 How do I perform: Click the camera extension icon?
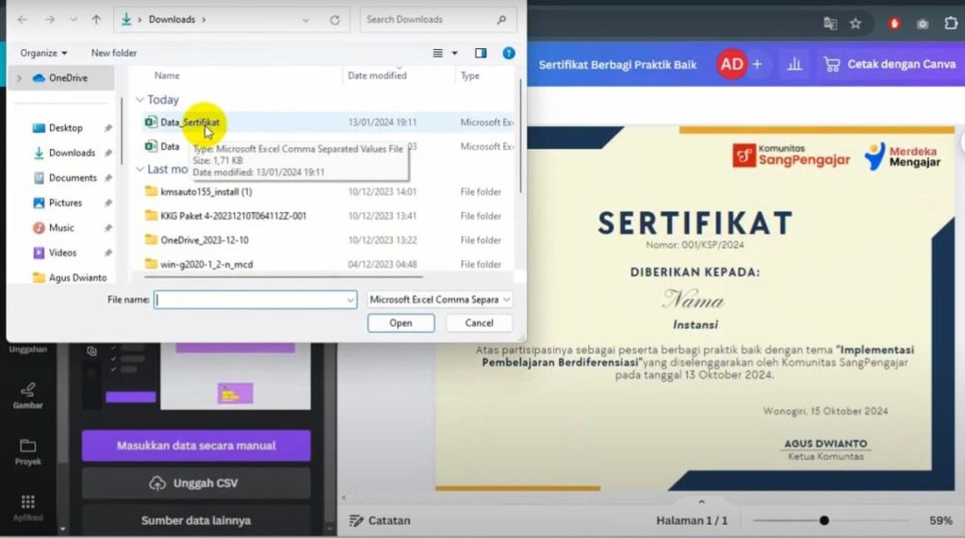[922, 24]
